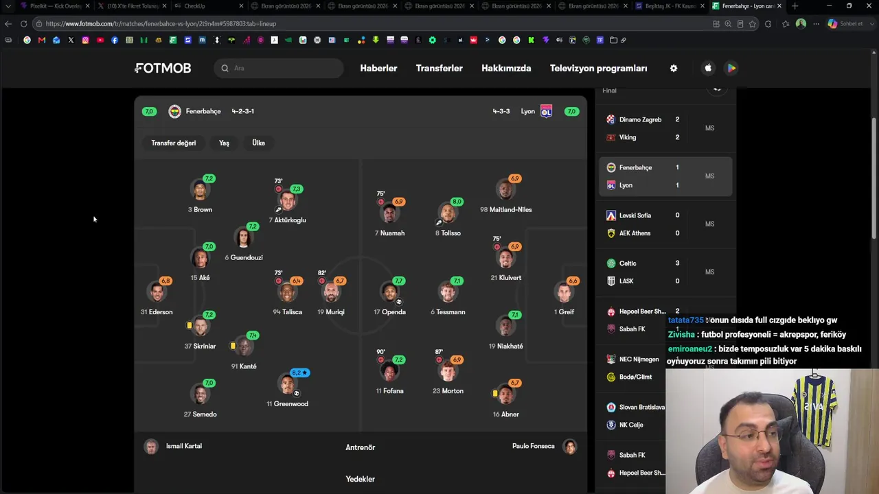Click the 6 Tessmann name label
Screen dimensions: 879x494
448,312
